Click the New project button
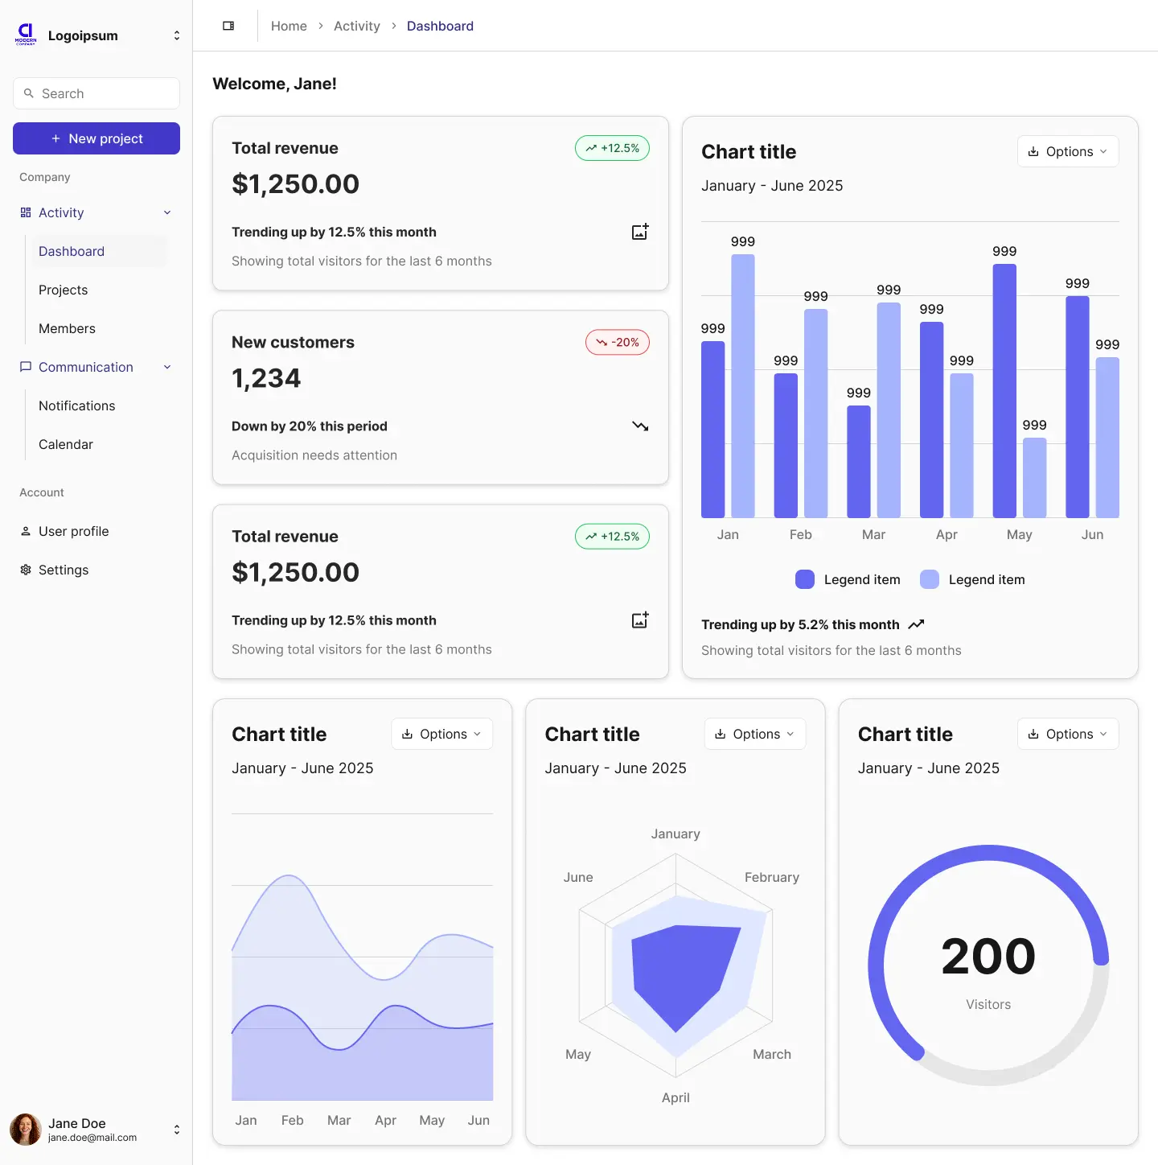1158x1165 pixels. tap(96, 138)
